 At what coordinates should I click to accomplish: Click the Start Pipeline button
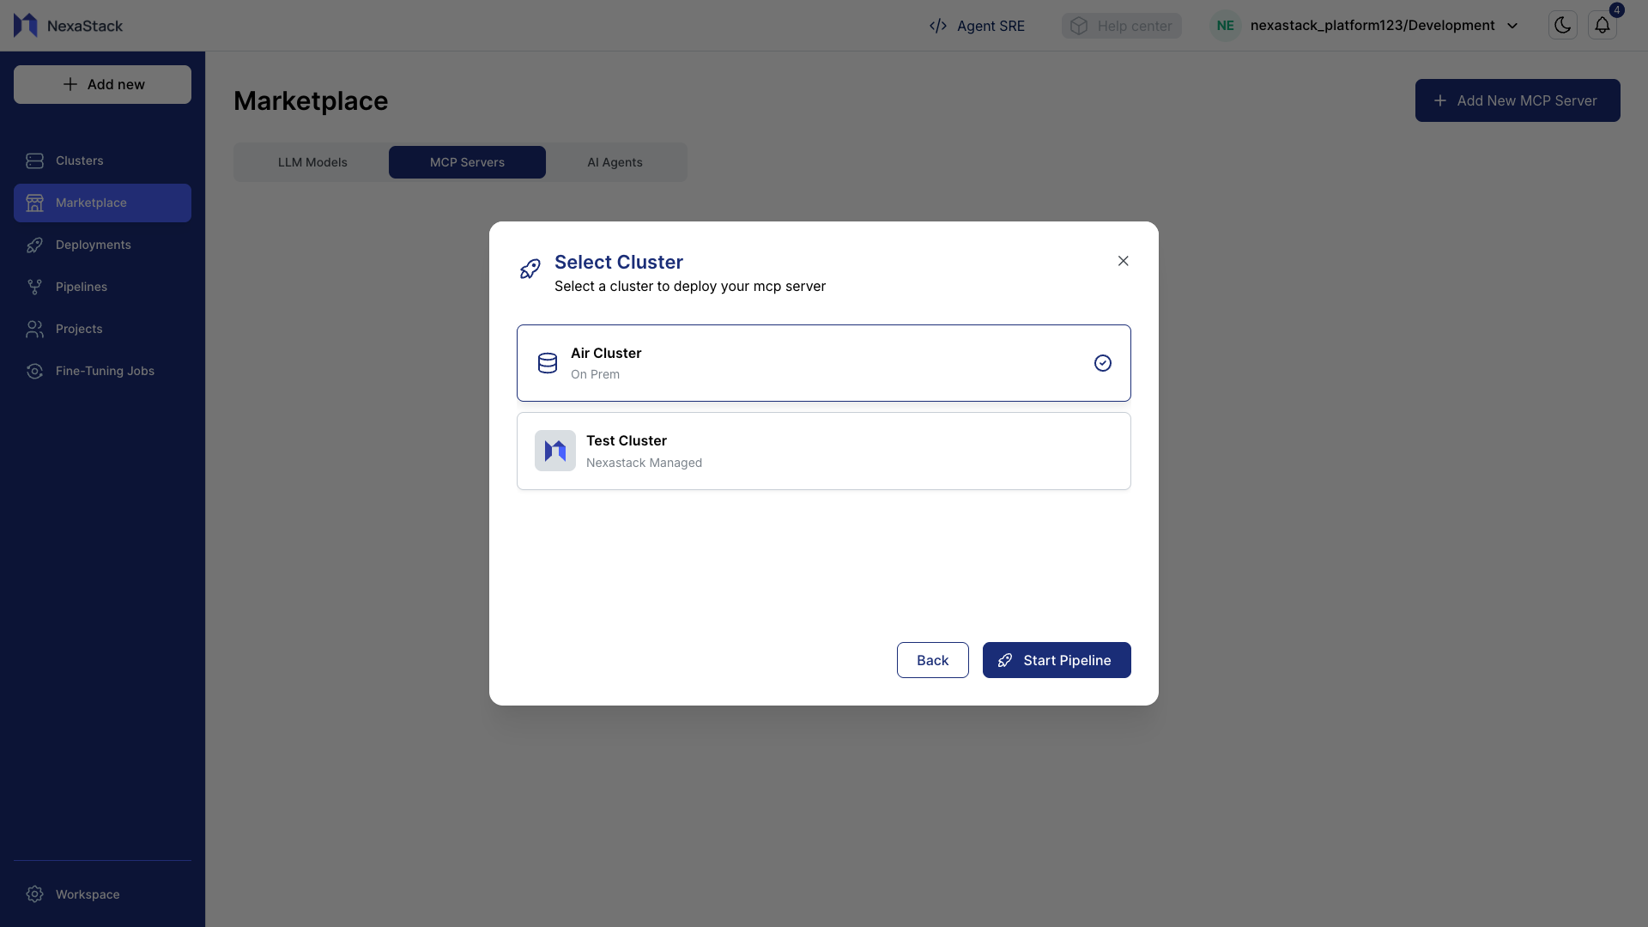click(1056, 660)
